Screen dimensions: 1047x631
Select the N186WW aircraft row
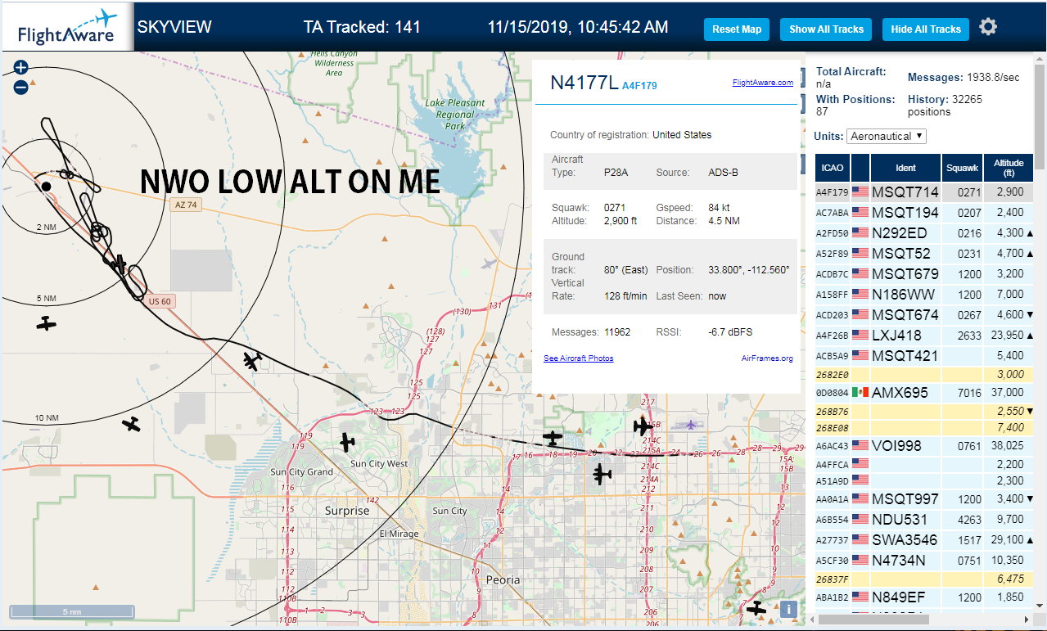tap(925, 295)
